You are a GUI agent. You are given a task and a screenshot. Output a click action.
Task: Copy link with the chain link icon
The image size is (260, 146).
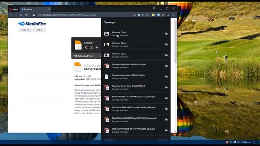click(91, 48)
